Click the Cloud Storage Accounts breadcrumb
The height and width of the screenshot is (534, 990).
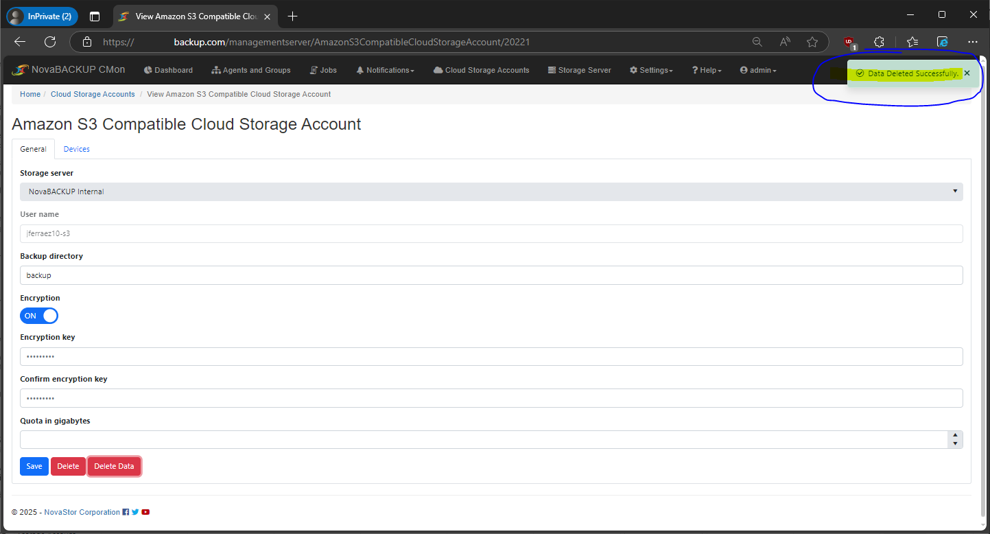click(93, 94)
